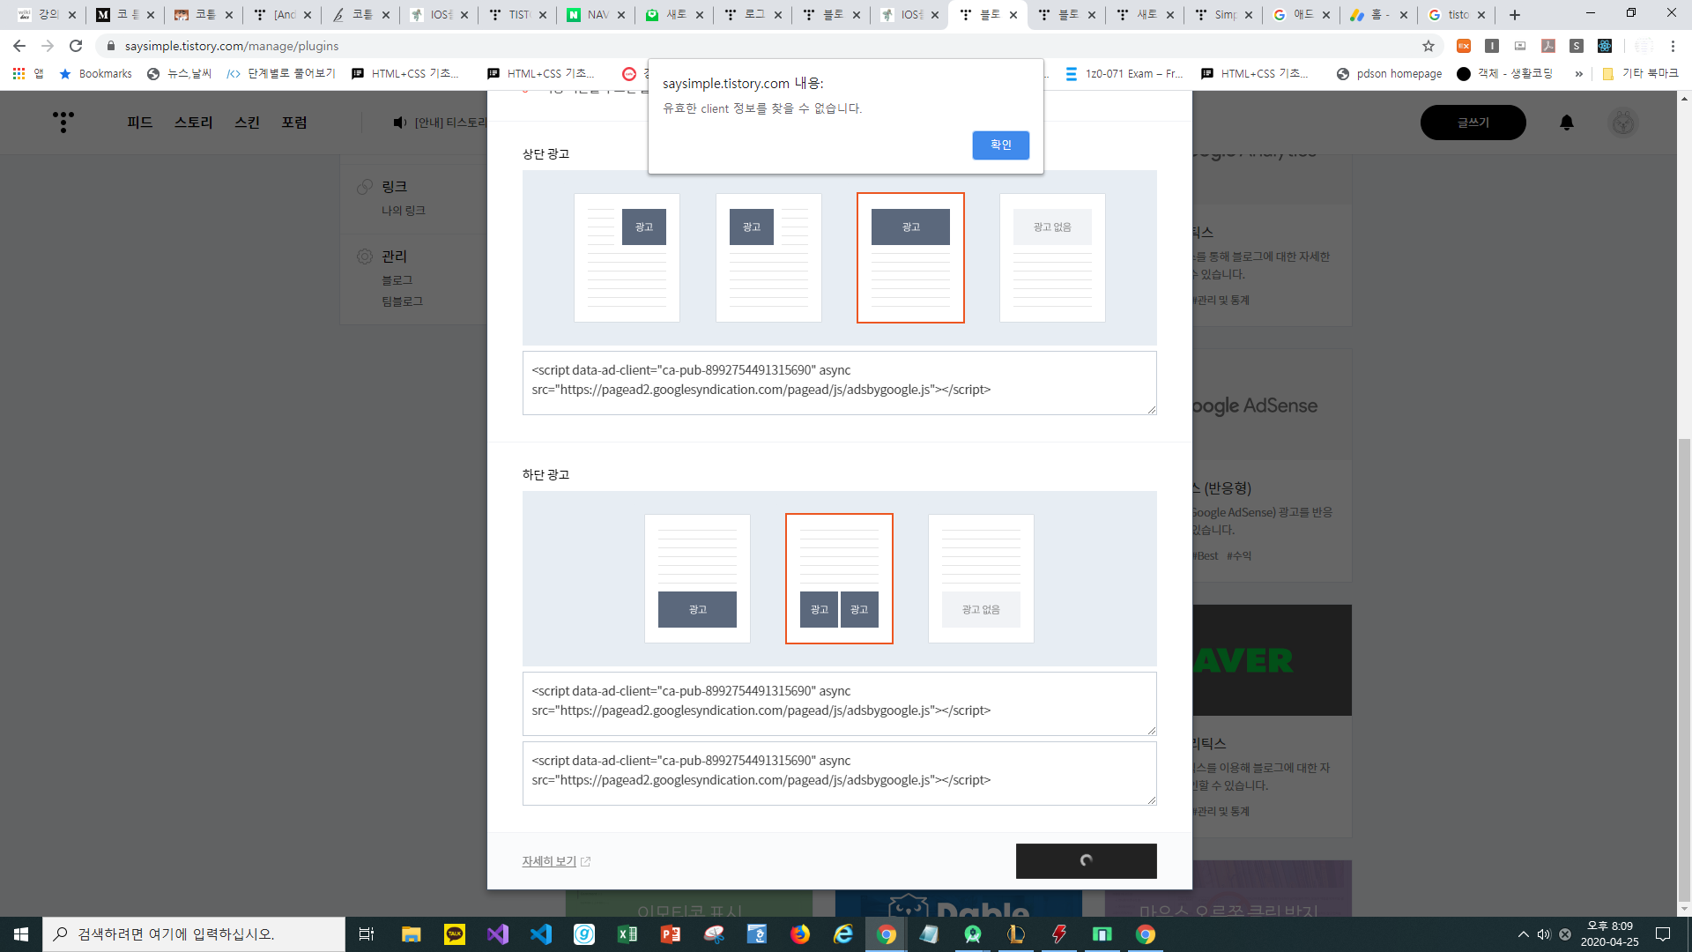Click the Tistory logo icon
The height and width of the screenshot is (952, 1692).
pos(63,122)
